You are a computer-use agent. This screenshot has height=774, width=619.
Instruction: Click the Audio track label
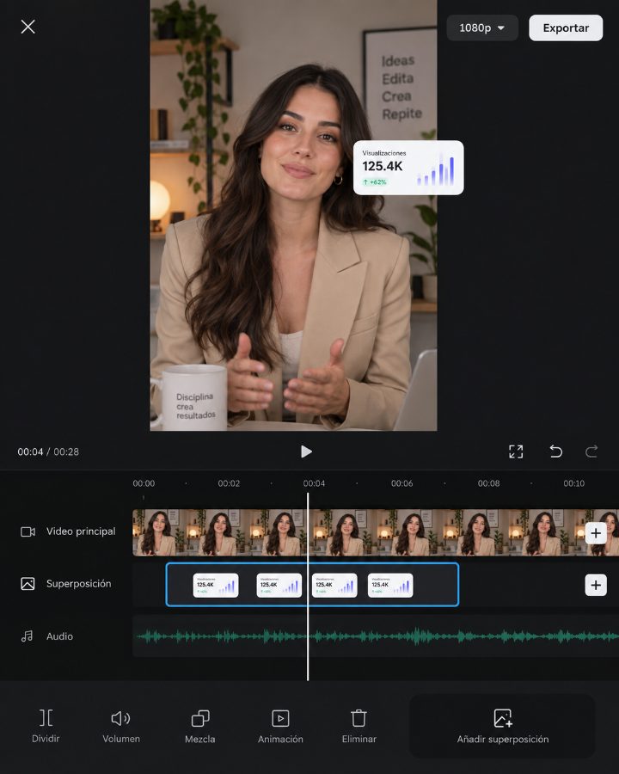(59, 636)
